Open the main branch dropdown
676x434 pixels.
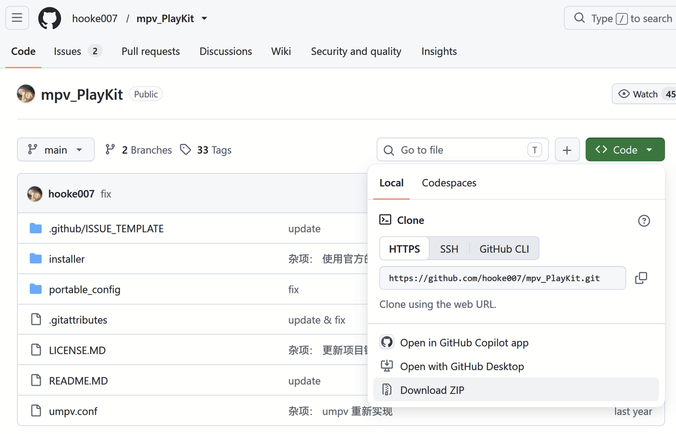point(56,150)
